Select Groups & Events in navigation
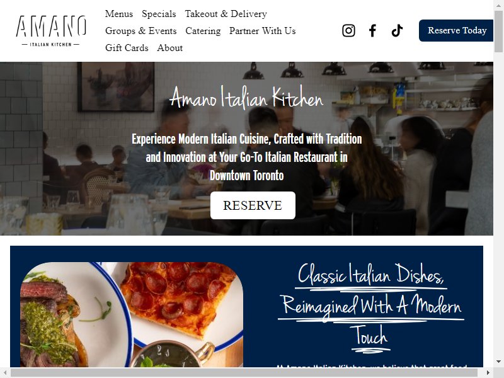Image resolution: width=504 pixels, height=378 pixels. point(140,31)
